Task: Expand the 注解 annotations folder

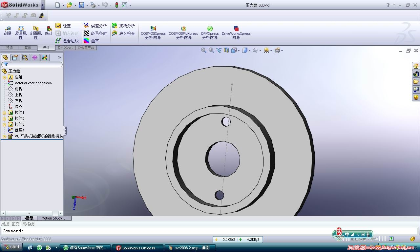Action: click(4, 77)
